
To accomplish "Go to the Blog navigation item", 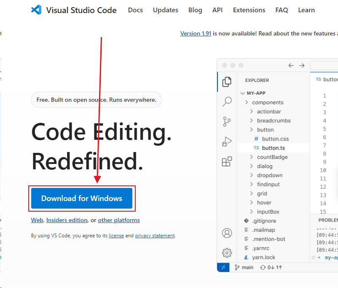I will tap(195, 10).
